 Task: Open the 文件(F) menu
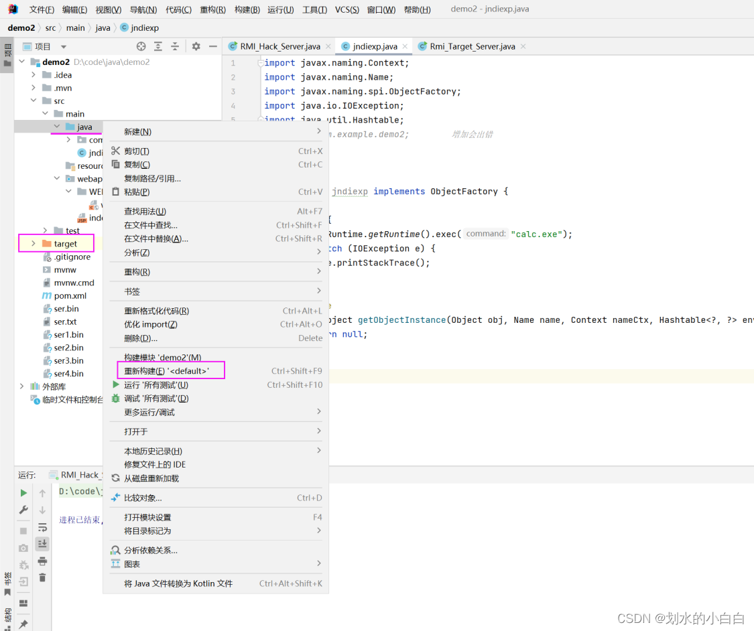pyautogui.click(x=42, y=9)
